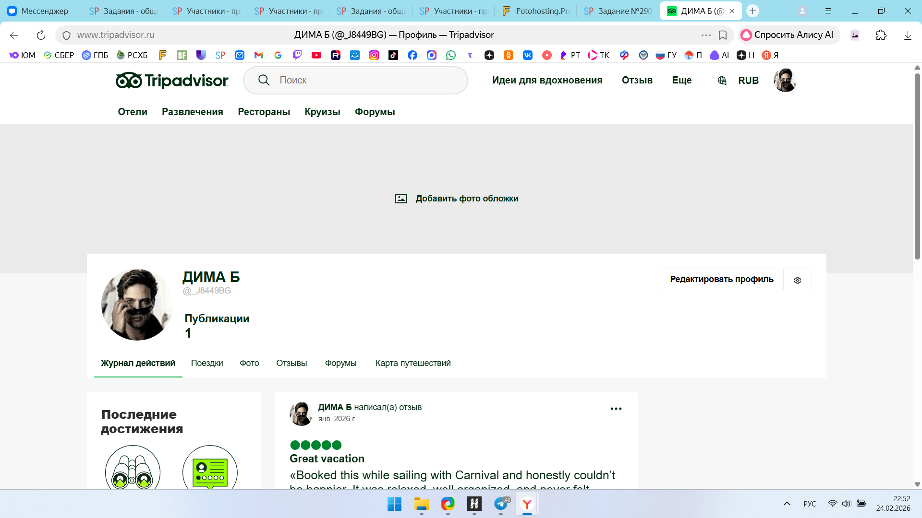Open the RUB currency selector
The image size is (922, 518).
click(748, 81)
